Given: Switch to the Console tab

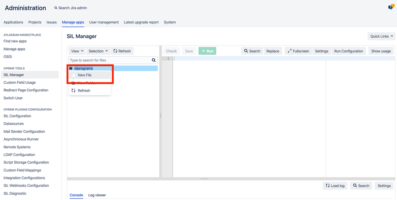Looking at the screenshot, I should 76,195.
